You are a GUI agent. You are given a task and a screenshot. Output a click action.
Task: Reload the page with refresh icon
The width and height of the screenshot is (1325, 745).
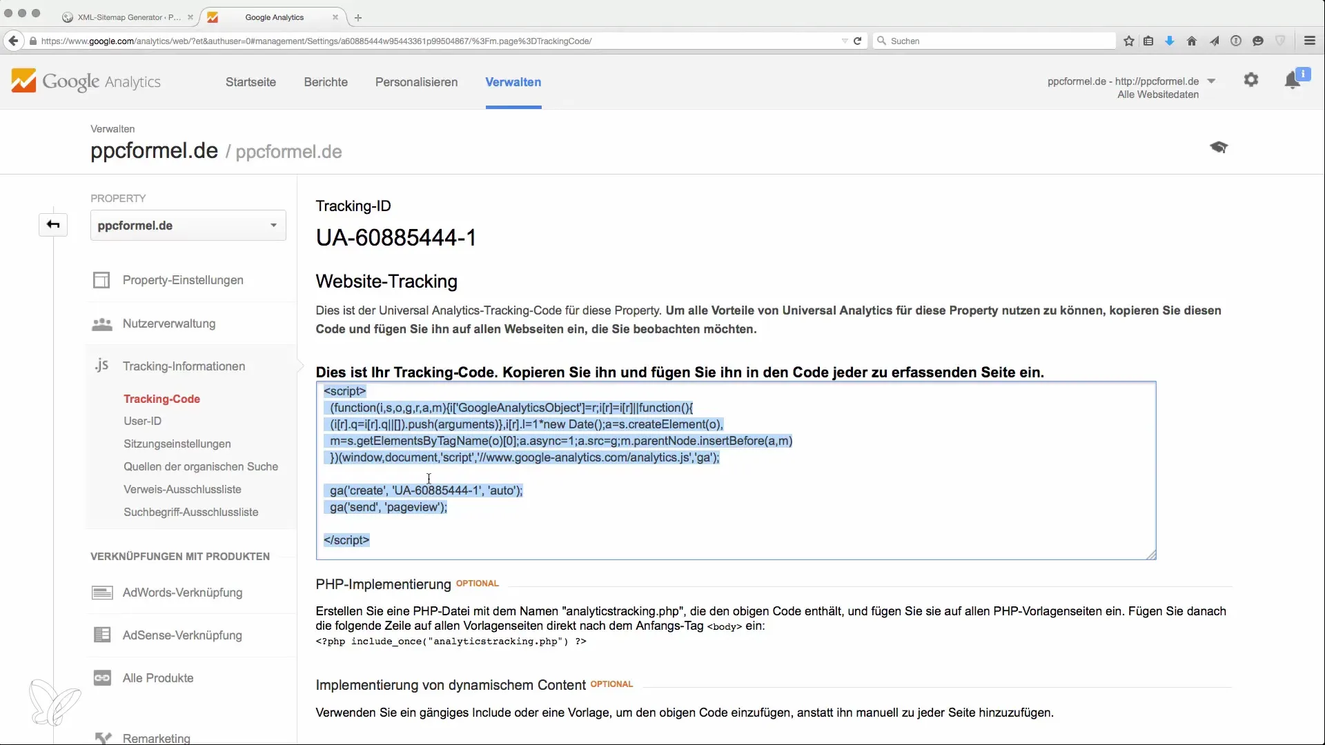[857, 41]
